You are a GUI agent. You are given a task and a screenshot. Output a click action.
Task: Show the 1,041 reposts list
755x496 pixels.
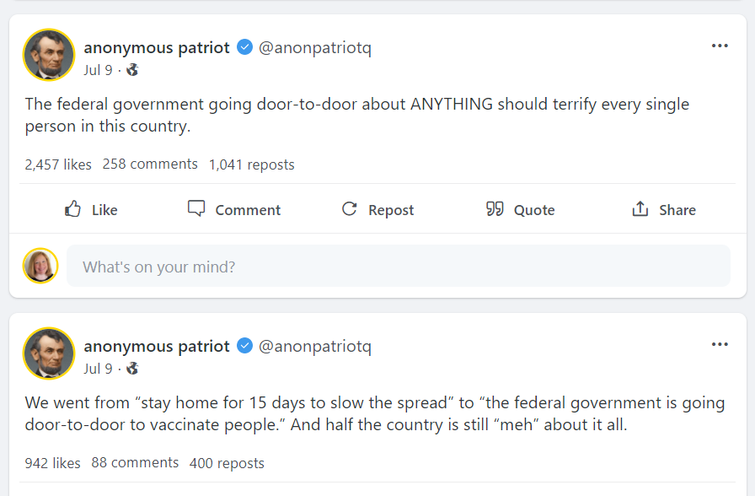tap(252, 164)
